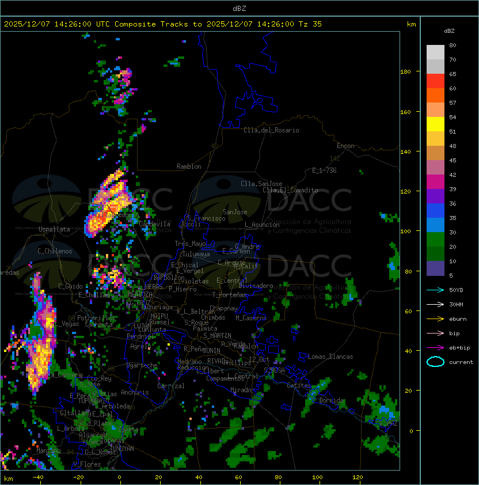This screenshot has height=485, width=479.
Task: Select the orange 57-60 dBZ legend swatch
Action: coord(435,96)
